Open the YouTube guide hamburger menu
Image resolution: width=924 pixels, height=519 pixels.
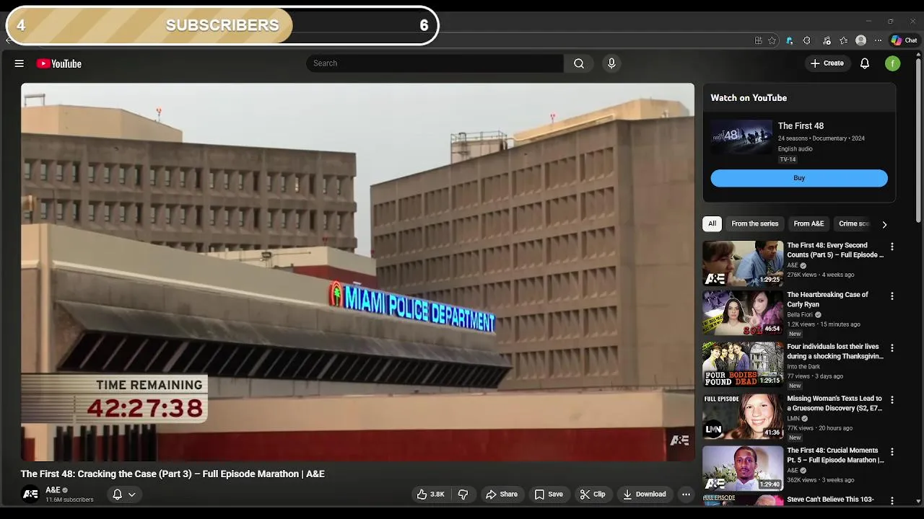19,63
